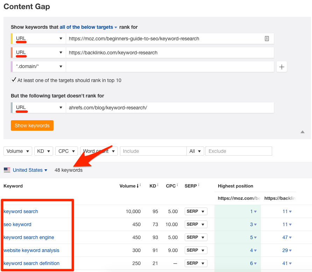Viewport: 312px width, 272px height.
Task: Click the https://backlin column header
Action: tap(280, 198)
